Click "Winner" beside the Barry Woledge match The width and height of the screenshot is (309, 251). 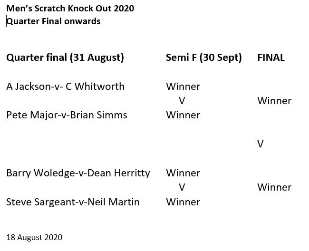click(x=183, y=173)
